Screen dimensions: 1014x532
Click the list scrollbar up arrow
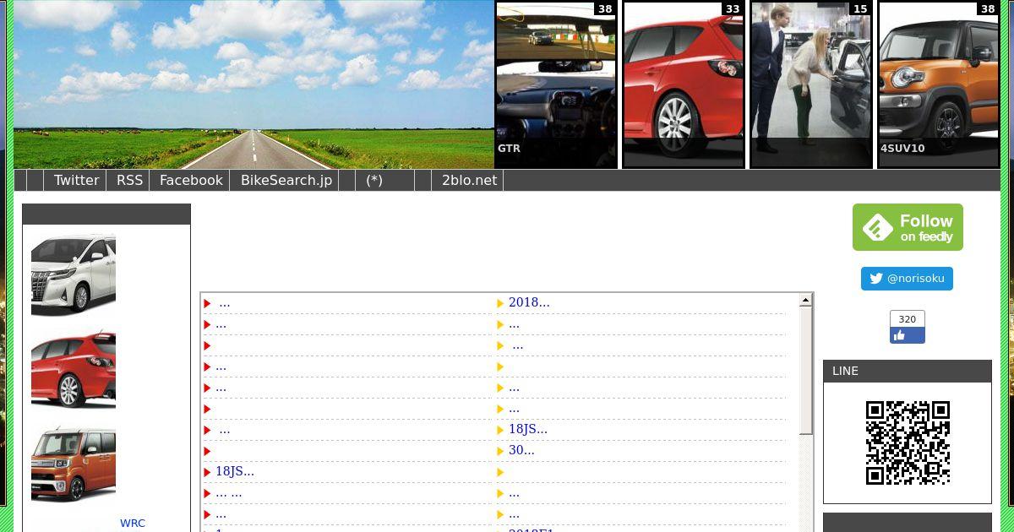pos(805,300)
